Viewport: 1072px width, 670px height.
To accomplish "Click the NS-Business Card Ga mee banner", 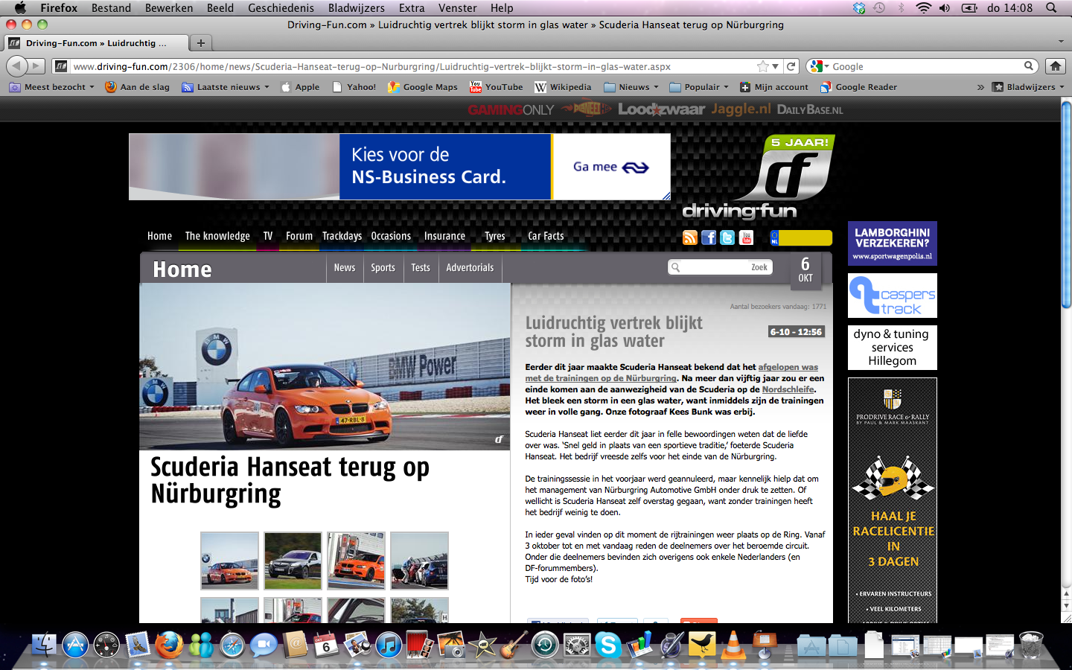I will [x=400, y=167].
